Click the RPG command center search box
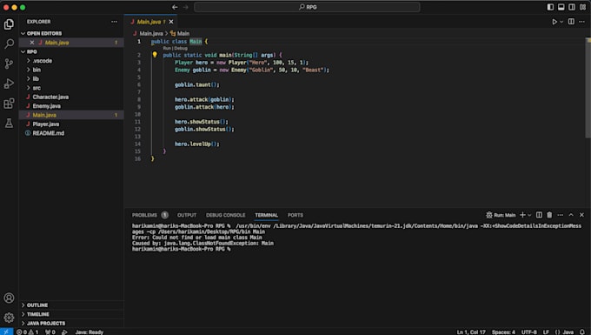Viewport: 591px width, 335px height. pyautogui.click(x=307, y=7)
